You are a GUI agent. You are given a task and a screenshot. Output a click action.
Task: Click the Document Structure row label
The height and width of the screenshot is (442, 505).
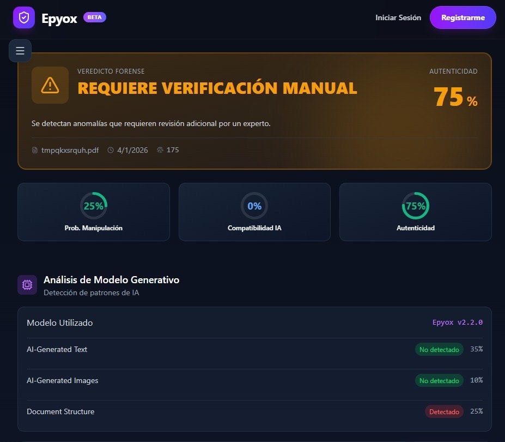coord(60,411)
